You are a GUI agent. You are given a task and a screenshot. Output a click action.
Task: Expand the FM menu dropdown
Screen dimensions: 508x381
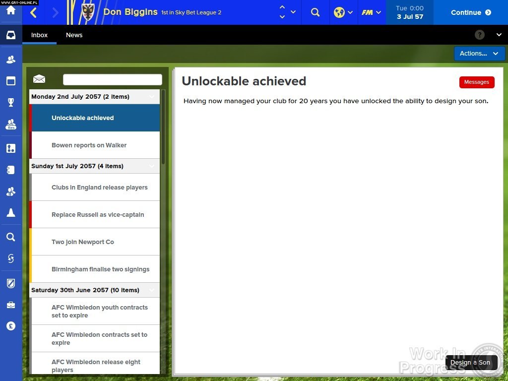(x=371, y=12)
